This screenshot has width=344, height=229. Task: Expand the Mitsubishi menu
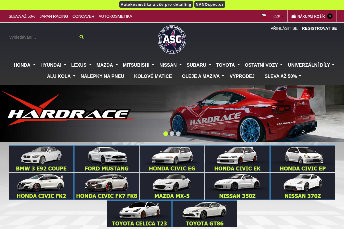pos(139,65)
